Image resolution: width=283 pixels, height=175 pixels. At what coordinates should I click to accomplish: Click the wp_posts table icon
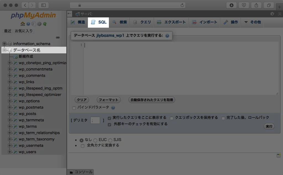(15, 114)
